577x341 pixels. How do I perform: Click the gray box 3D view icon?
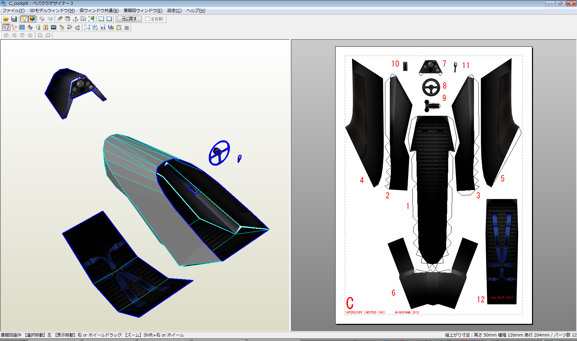42,19
